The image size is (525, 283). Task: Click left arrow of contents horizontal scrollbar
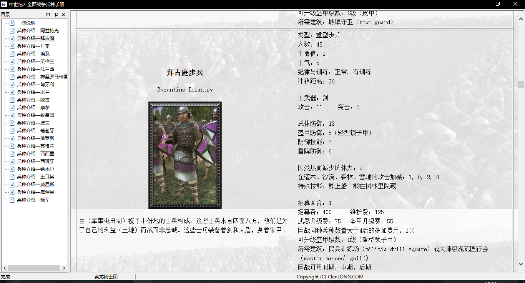(5, 268)
